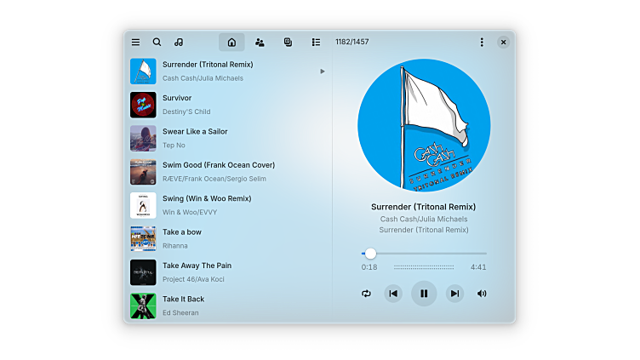Open the albums view tab
640x360 pixels.
[x=288, y=42]
